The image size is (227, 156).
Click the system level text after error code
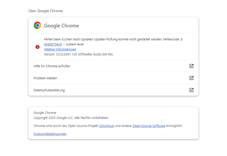pos(75,44)
